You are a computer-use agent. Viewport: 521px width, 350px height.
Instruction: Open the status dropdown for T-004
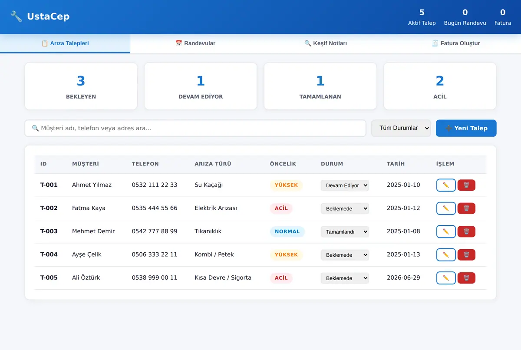click(345, 255)
